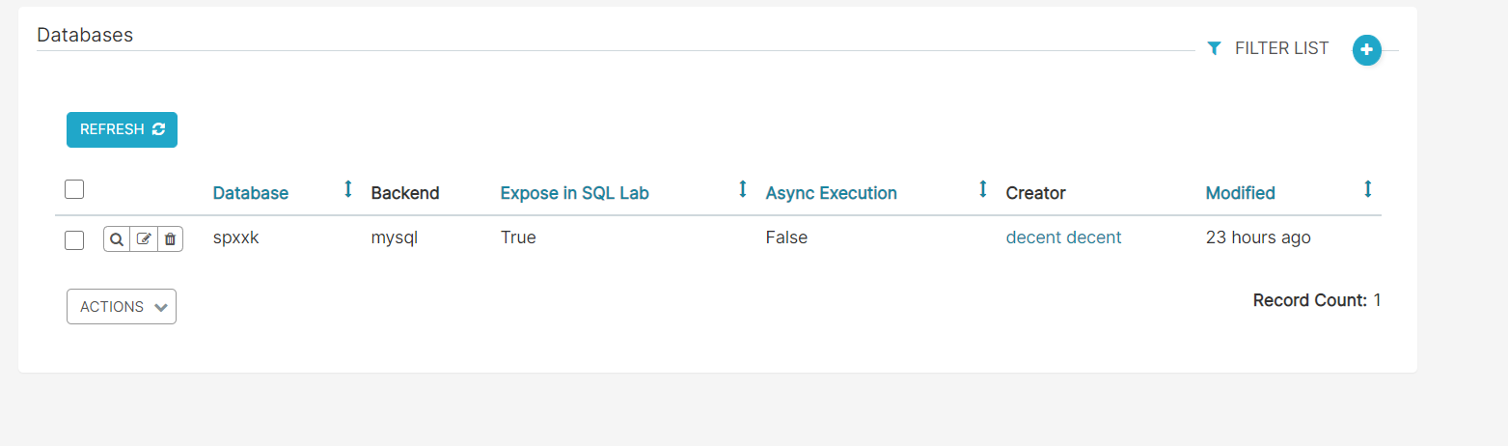Click the Modified column header link
Screen dimensions: 1508x446
pyautogui.click(x=1240, y=193)
